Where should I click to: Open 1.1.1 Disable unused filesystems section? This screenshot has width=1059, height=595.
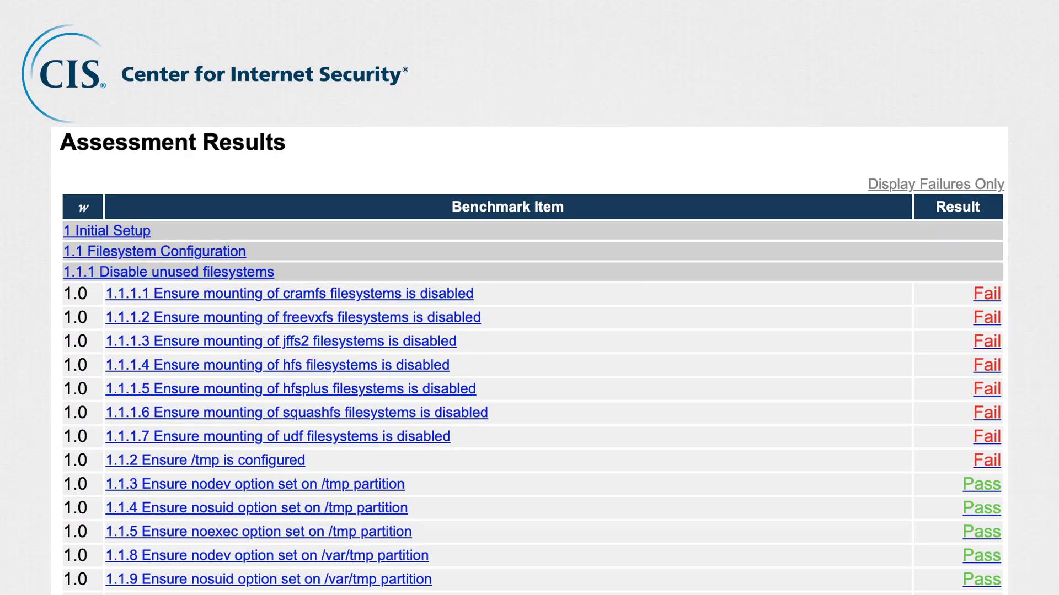pos(168,272)
